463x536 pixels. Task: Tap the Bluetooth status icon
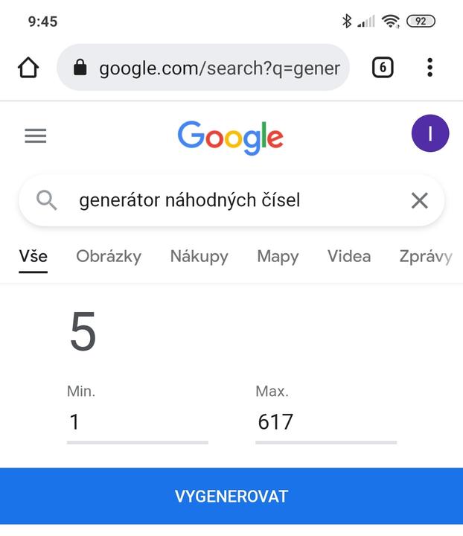[346, 21]
